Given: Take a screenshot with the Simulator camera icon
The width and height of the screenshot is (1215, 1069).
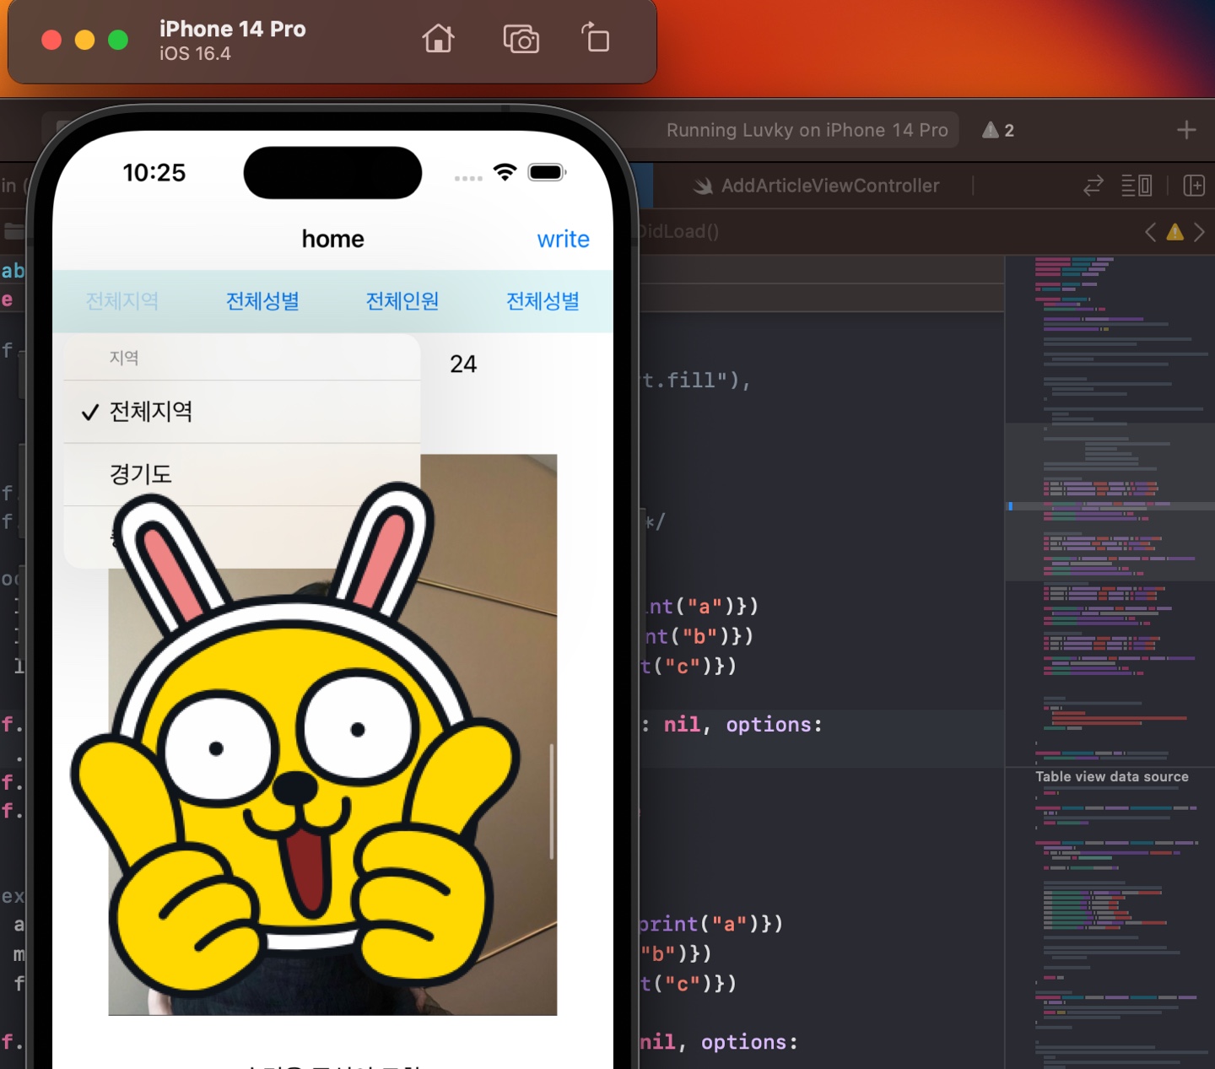Looking at the screenshot, I should (x=521, y=39).
